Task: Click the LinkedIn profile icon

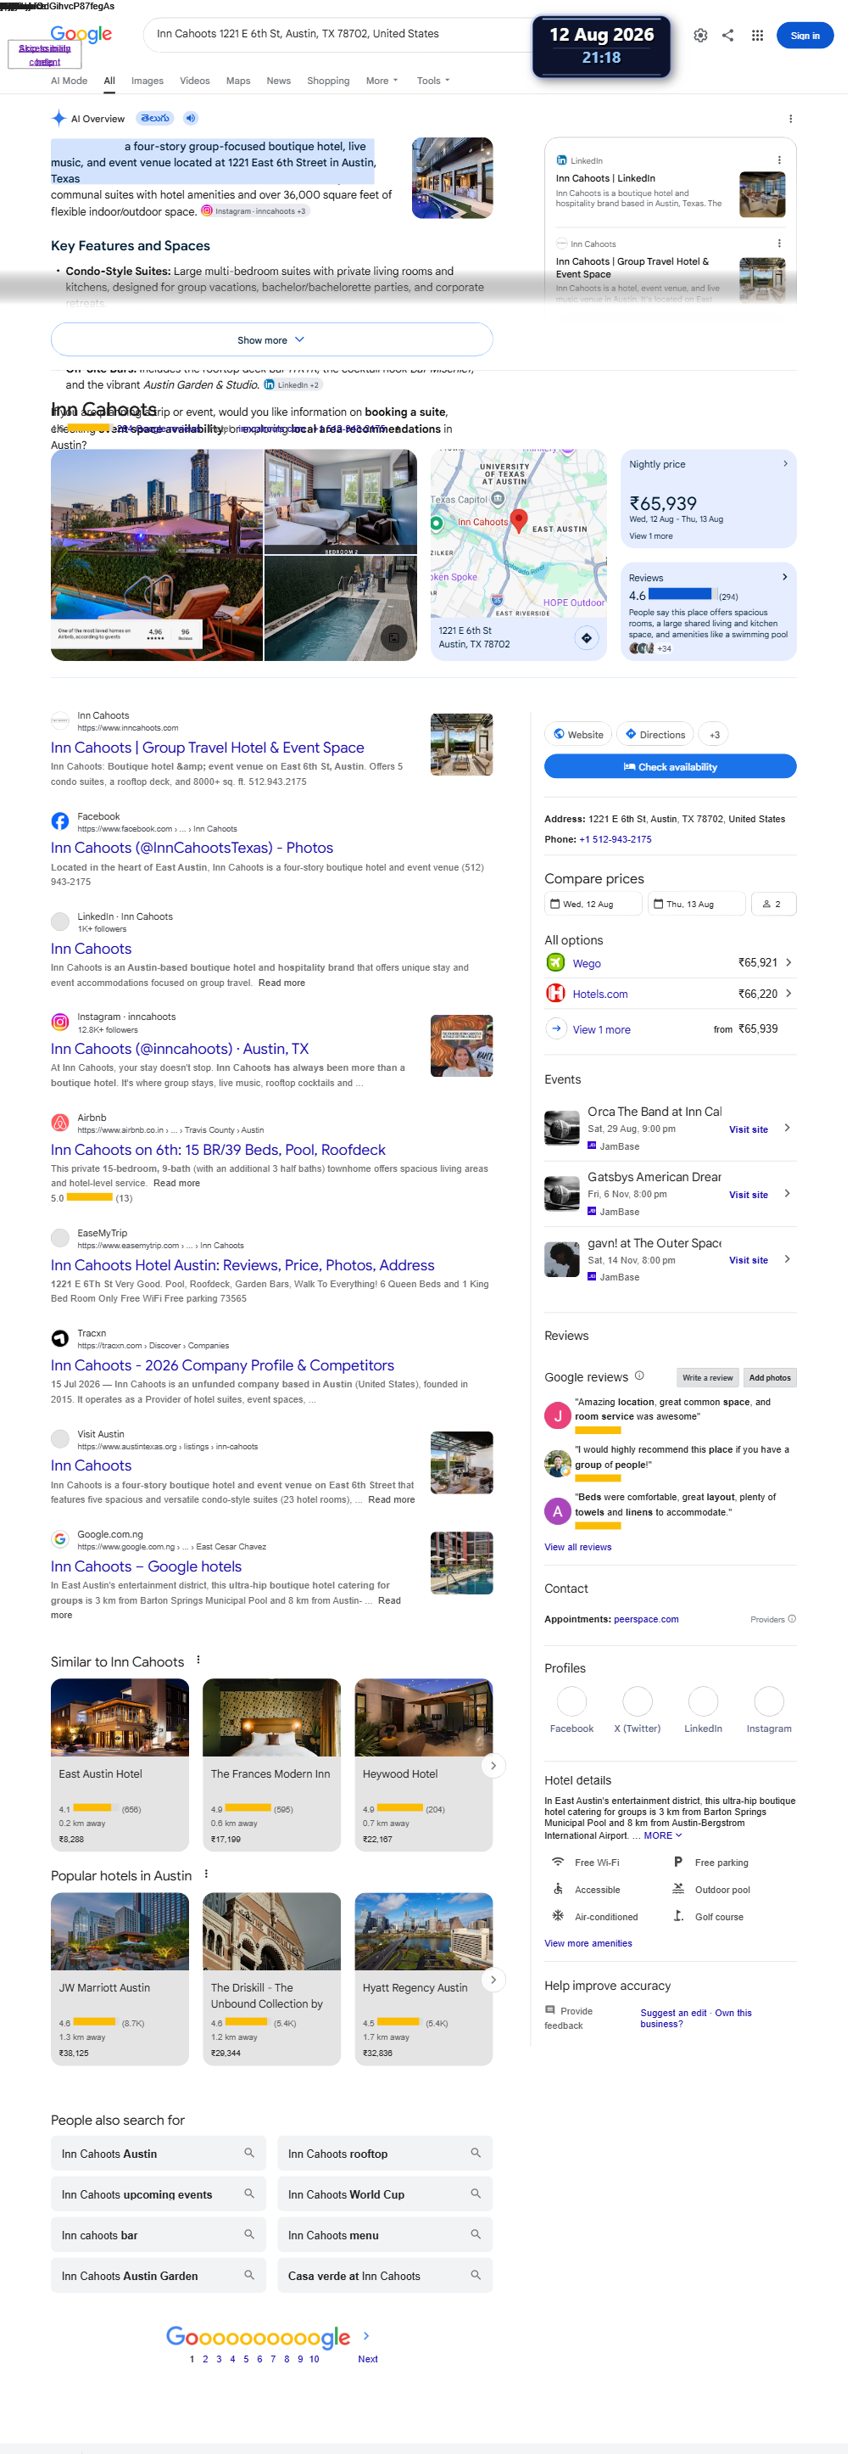Action: click(703, 1700)
